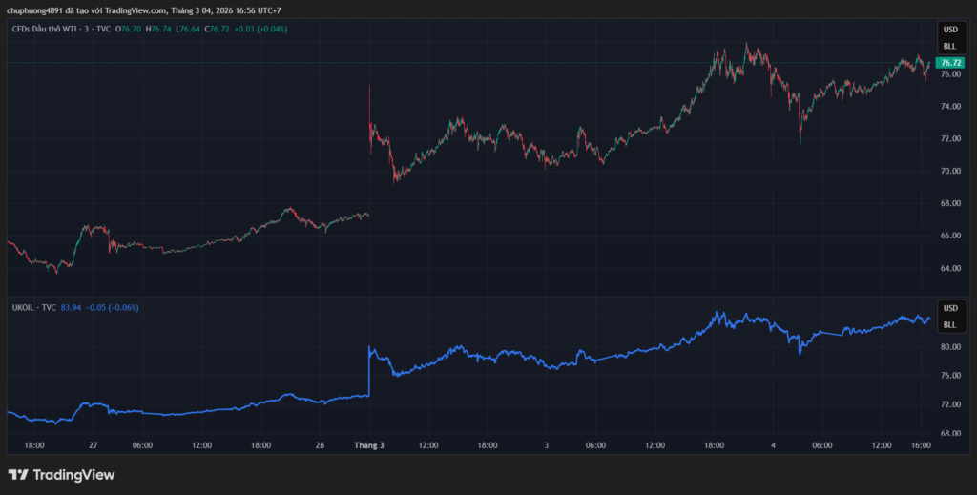977x495 pixels.
Task: Click the 80.00 level on UKOIL price scale
Action: pyautogui.click(x=950, y=347)
